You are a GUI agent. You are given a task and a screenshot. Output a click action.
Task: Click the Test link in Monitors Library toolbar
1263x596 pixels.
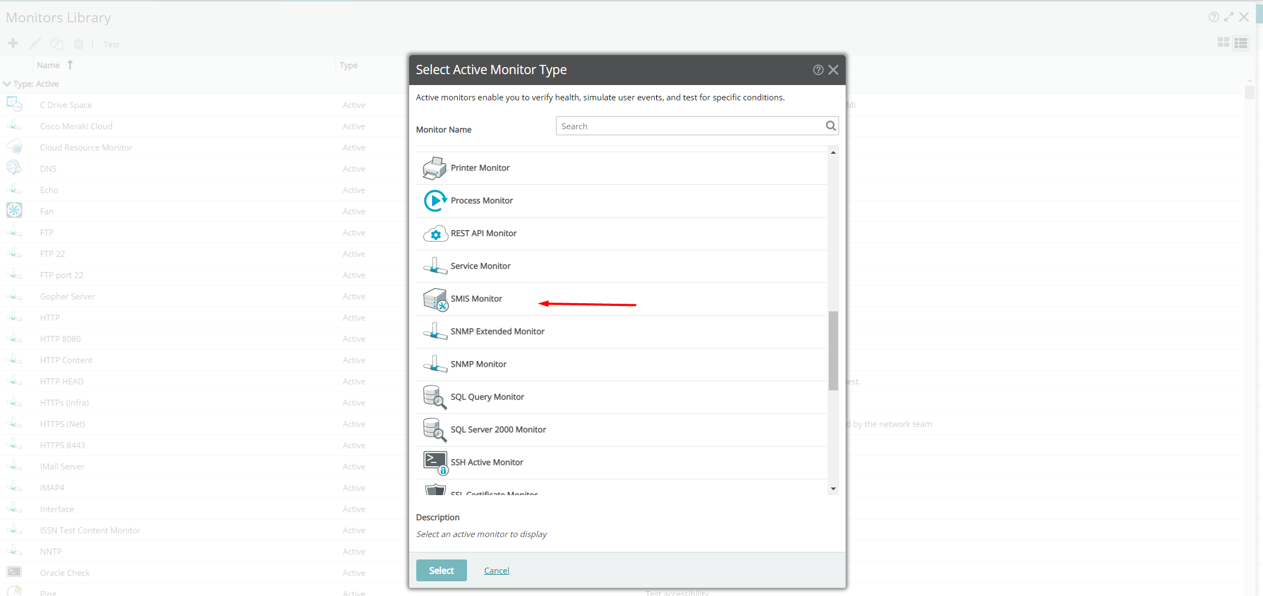111,45
